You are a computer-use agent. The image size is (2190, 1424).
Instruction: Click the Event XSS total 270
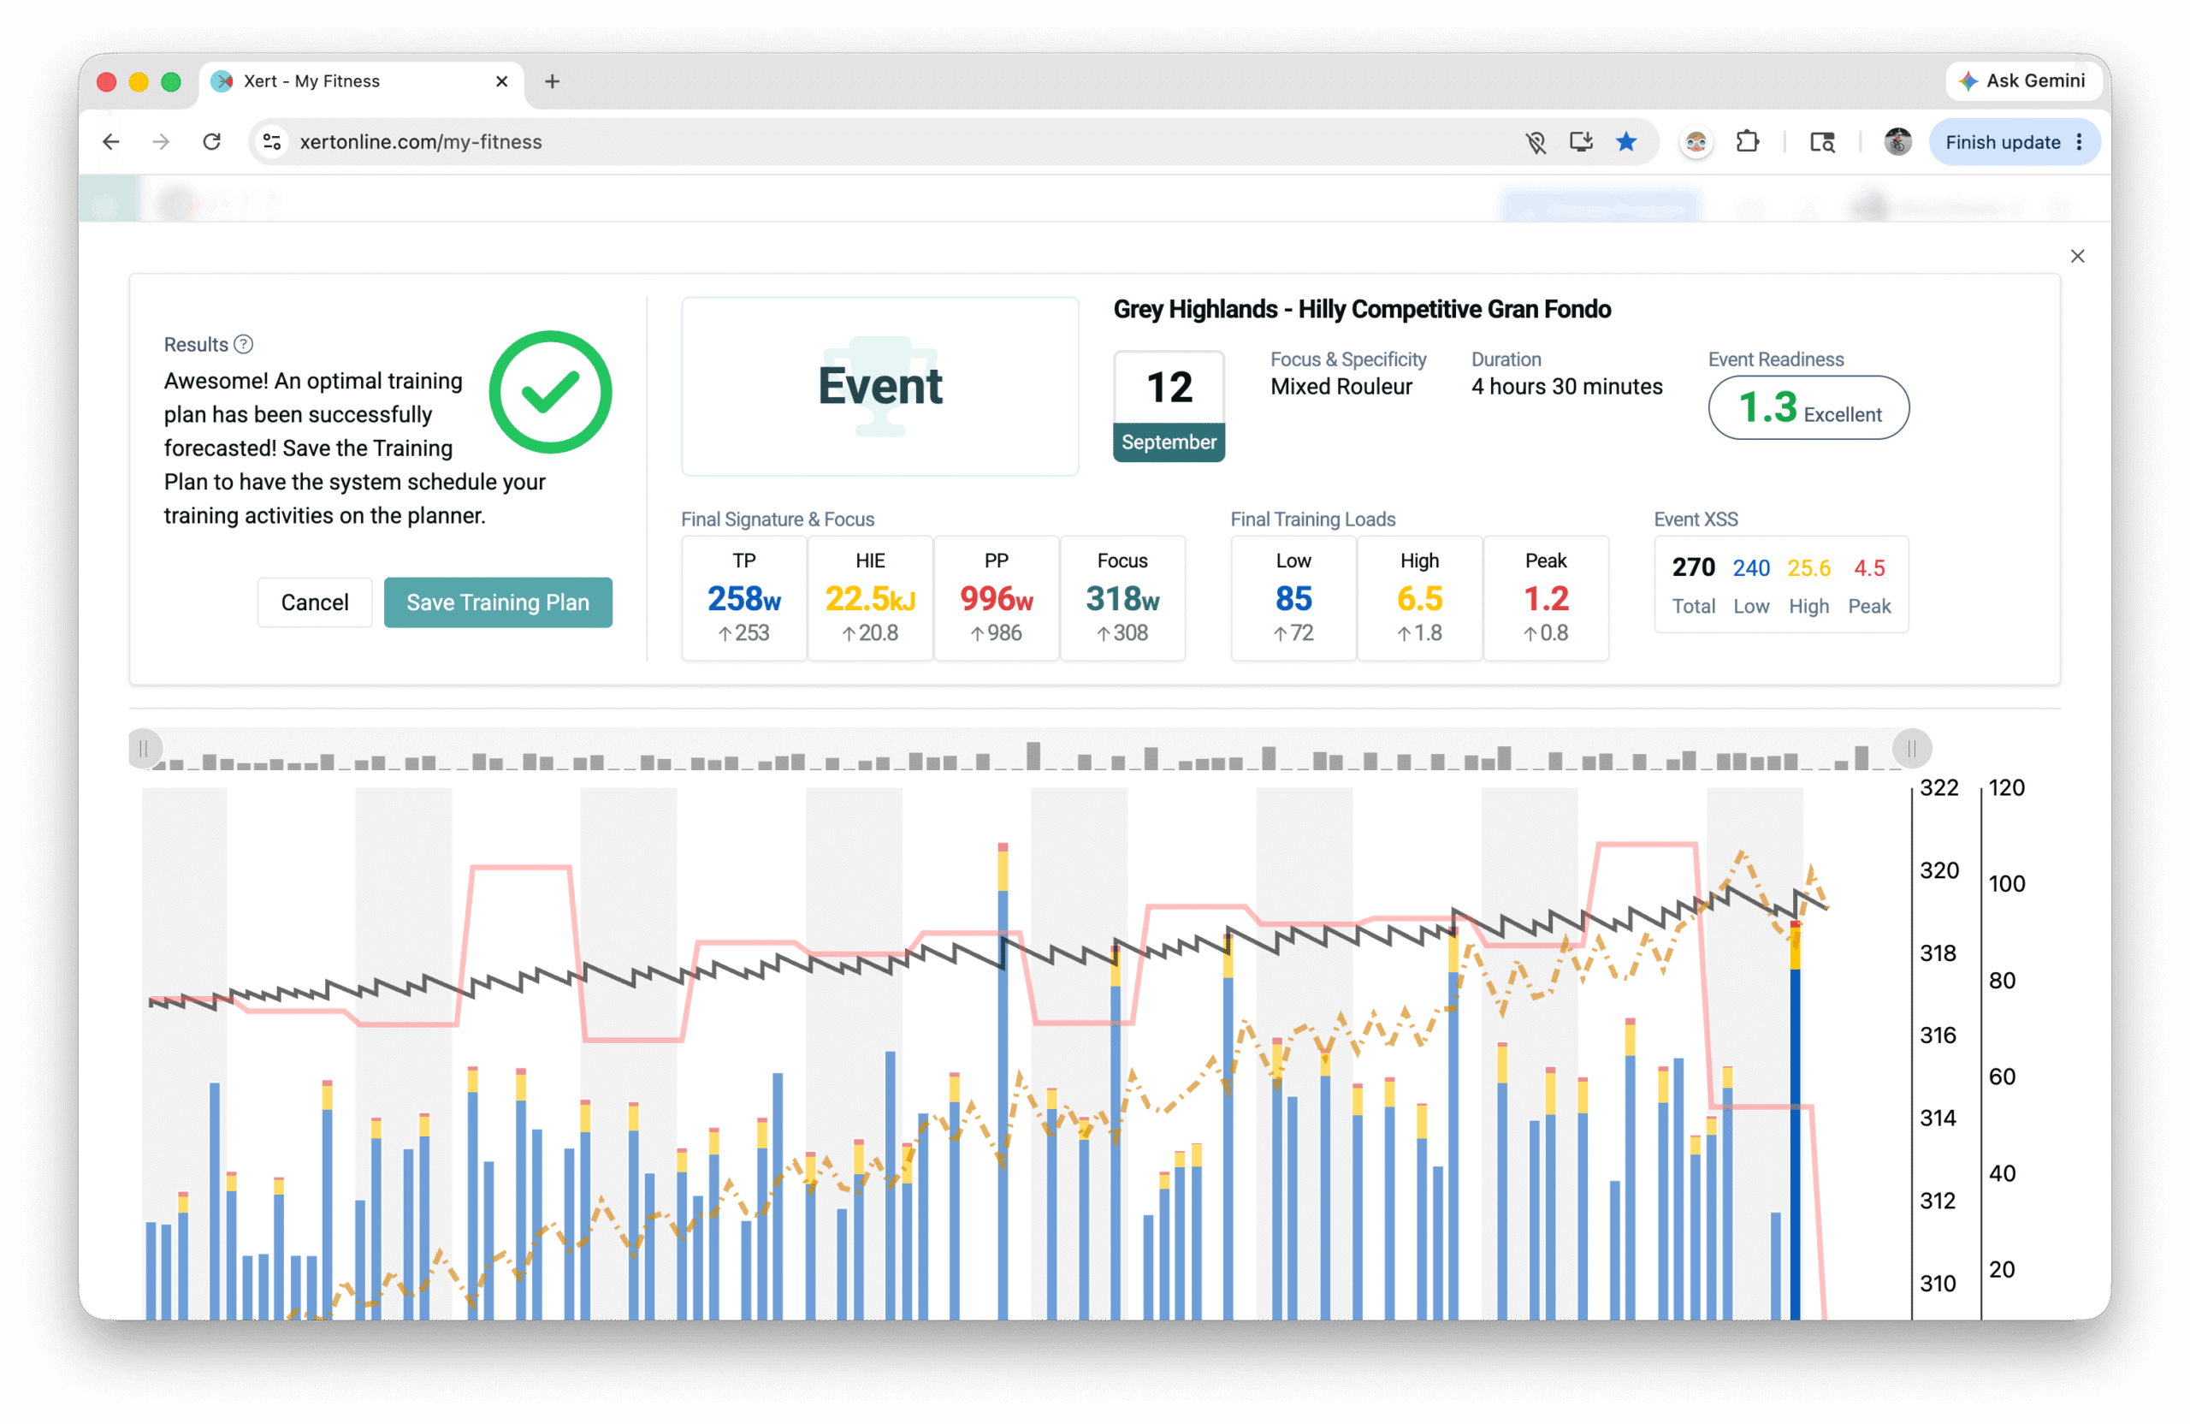click(1693, 568)
